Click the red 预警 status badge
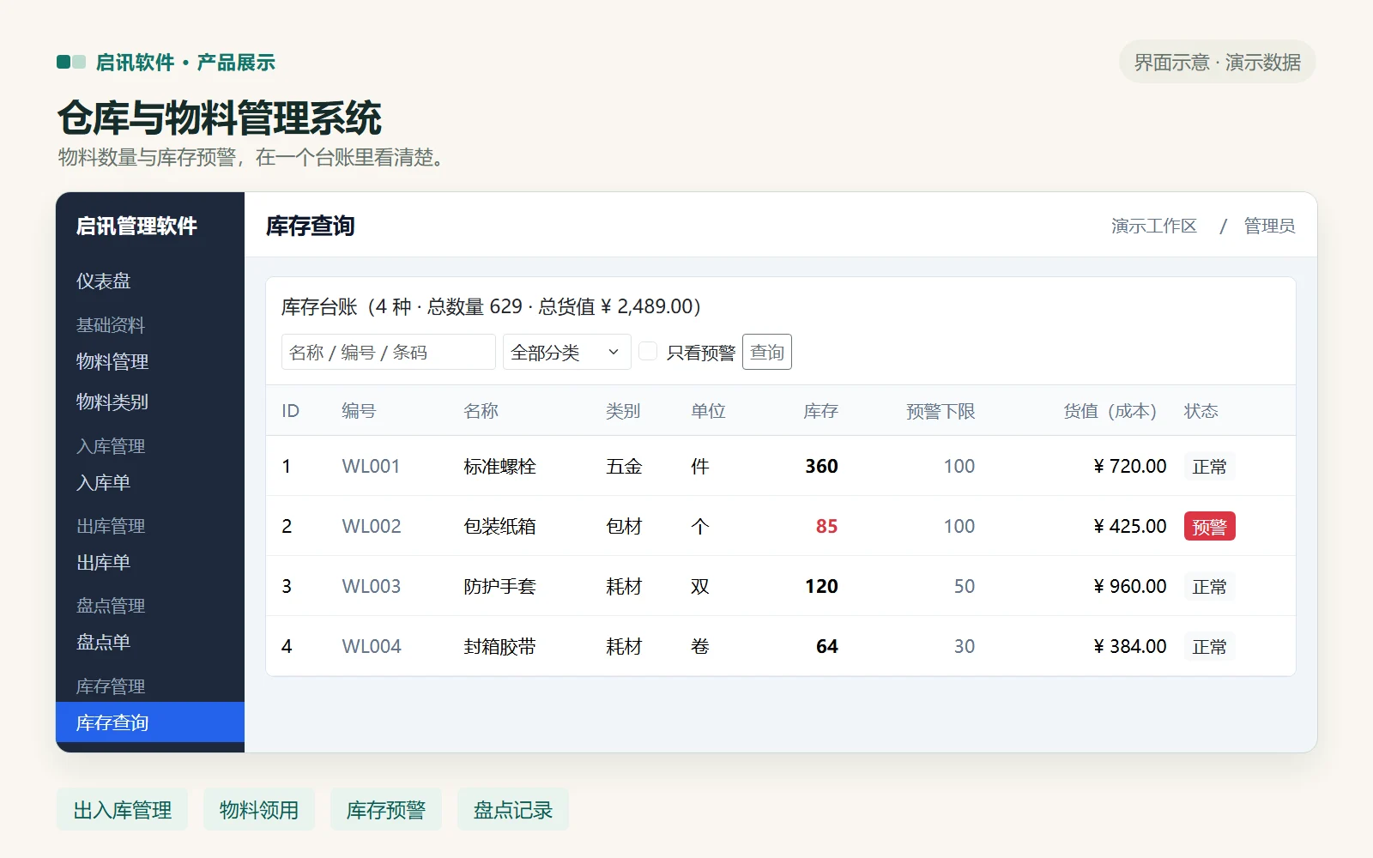 click(x=1210, y=527)
